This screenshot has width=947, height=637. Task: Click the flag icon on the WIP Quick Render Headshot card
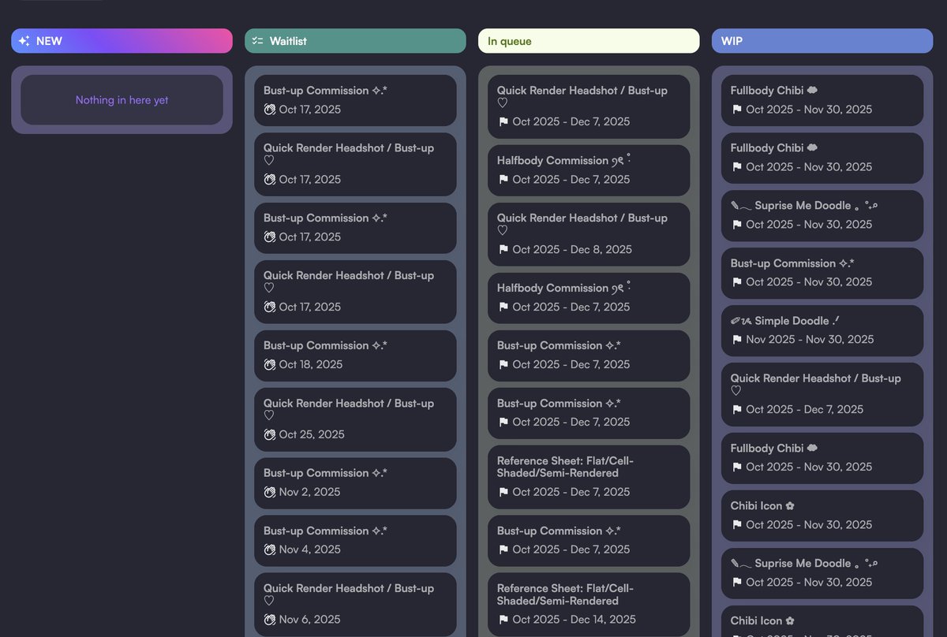[x=736, y=409]
